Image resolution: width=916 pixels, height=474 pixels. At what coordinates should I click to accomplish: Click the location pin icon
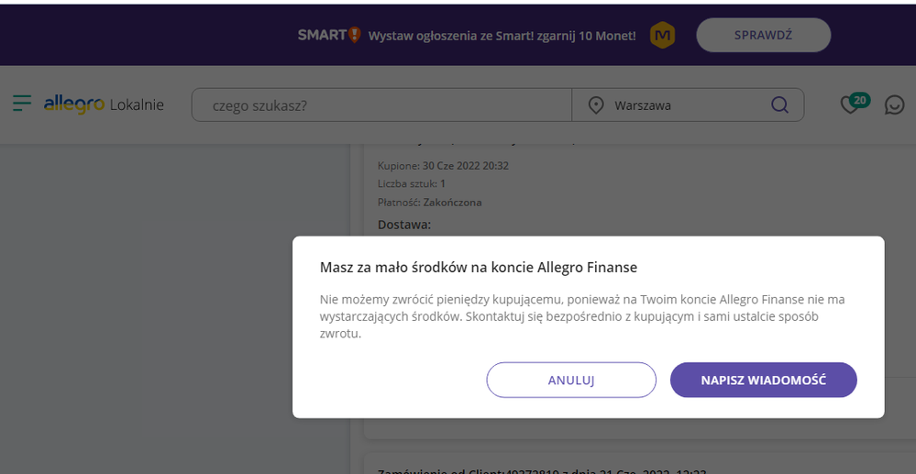tap(596, 105)
